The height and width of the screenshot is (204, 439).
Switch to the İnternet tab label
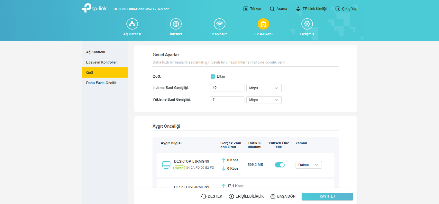176,34
